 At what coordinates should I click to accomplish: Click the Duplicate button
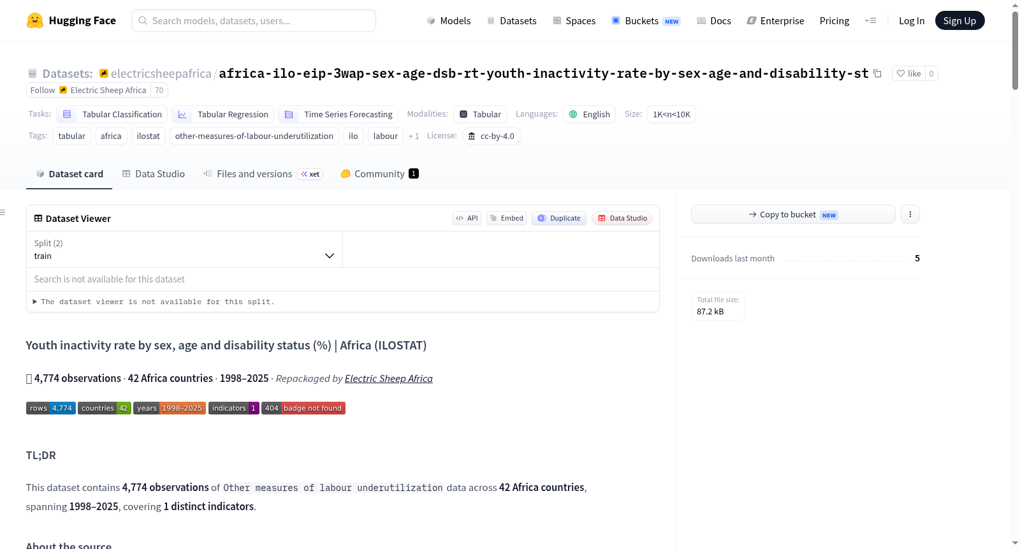tap(559, 218)
